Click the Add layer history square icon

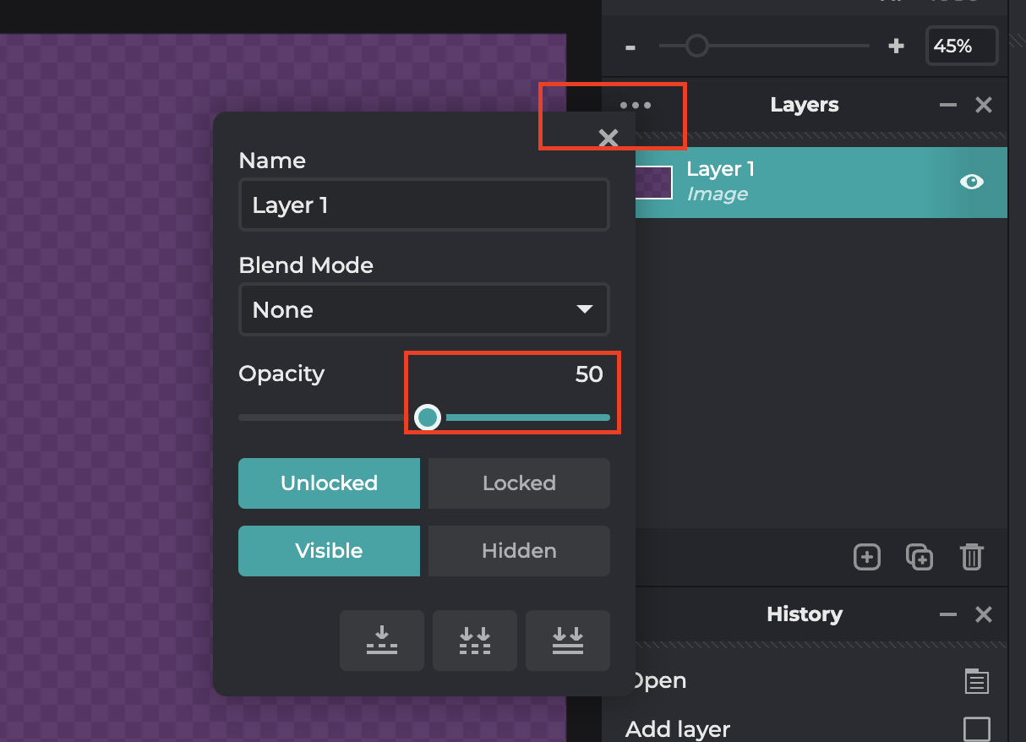[977, 728]
